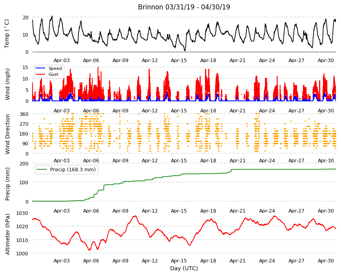Click the green Precip legend line
The image size is (341, 275).
[x=42, y=170]
